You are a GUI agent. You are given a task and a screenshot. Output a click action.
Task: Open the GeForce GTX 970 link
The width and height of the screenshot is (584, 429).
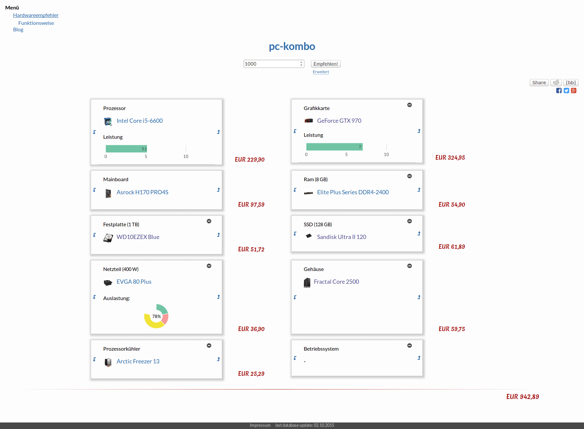tap(339, 121)
